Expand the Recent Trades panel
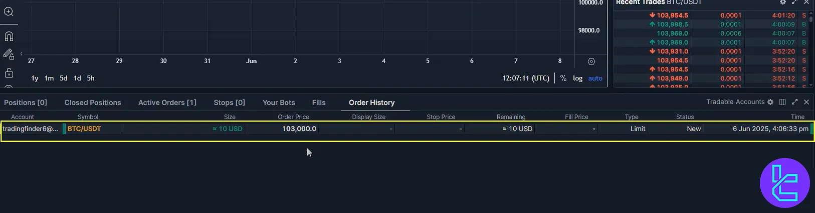The image size is (815, 213). pos(795,2)
